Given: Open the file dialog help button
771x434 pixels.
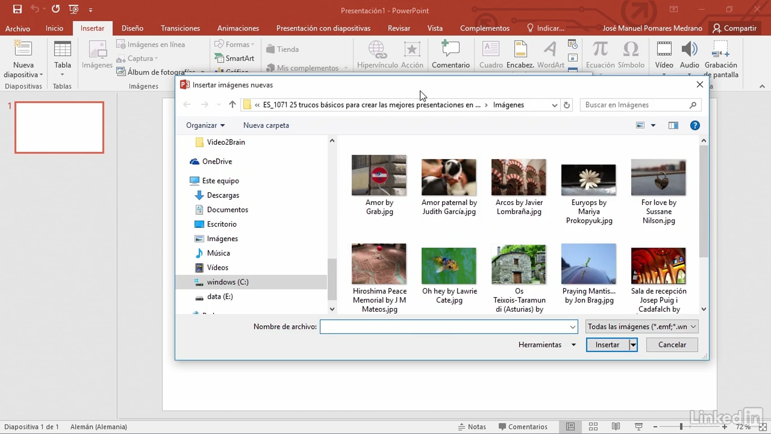Looking at the screenshot, I should point(695,125).
